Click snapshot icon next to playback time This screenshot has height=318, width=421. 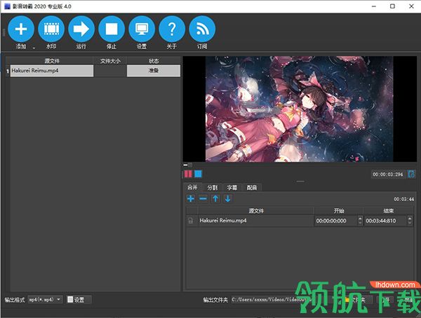pyautogui.click(x=412, y=174)
